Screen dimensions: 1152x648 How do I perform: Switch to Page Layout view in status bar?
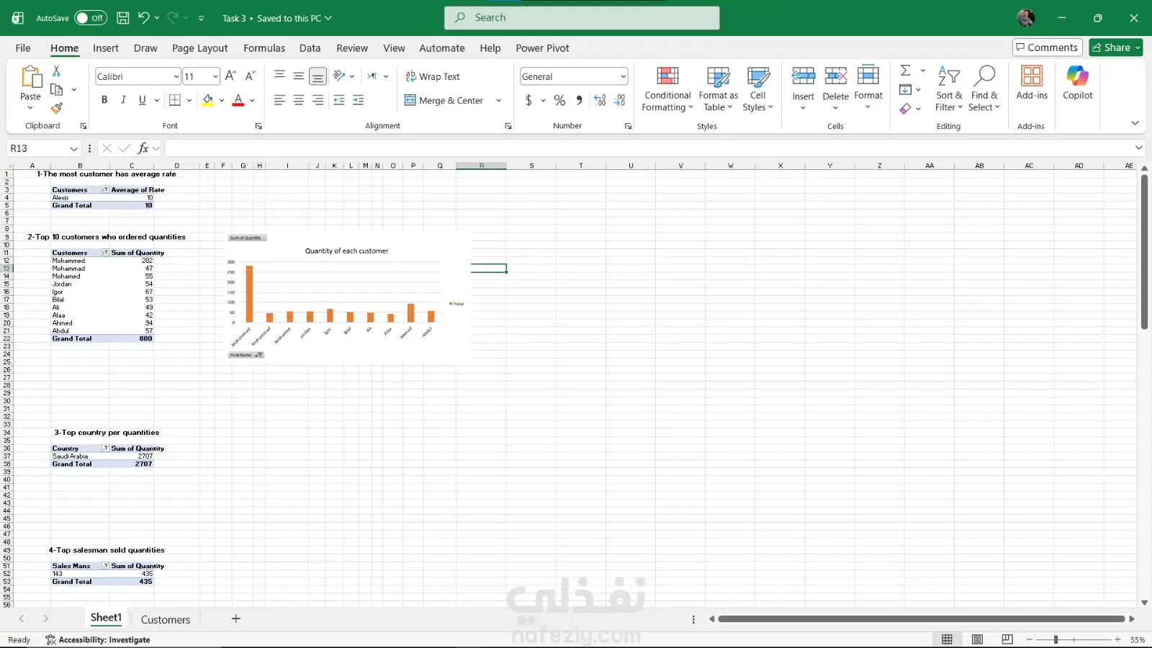point(977,639)
